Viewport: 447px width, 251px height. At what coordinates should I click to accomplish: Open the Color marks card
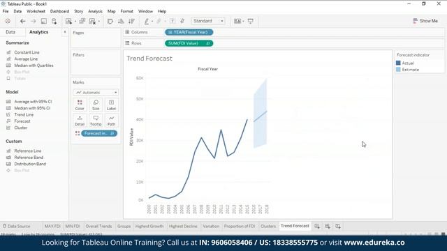point(80,105)
